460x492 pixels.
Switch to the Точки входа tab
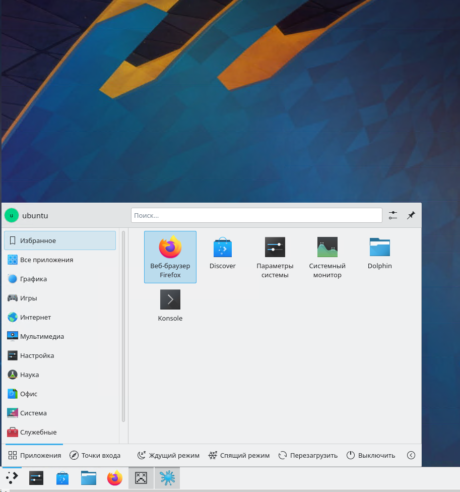tap(95, 455)
